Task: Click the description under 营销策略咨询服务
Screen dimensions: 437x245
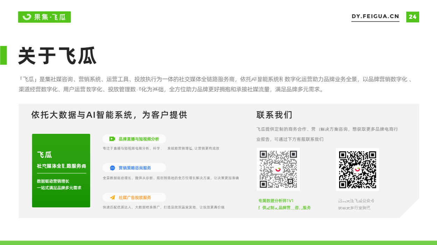Action: click(x=171, y=178)
